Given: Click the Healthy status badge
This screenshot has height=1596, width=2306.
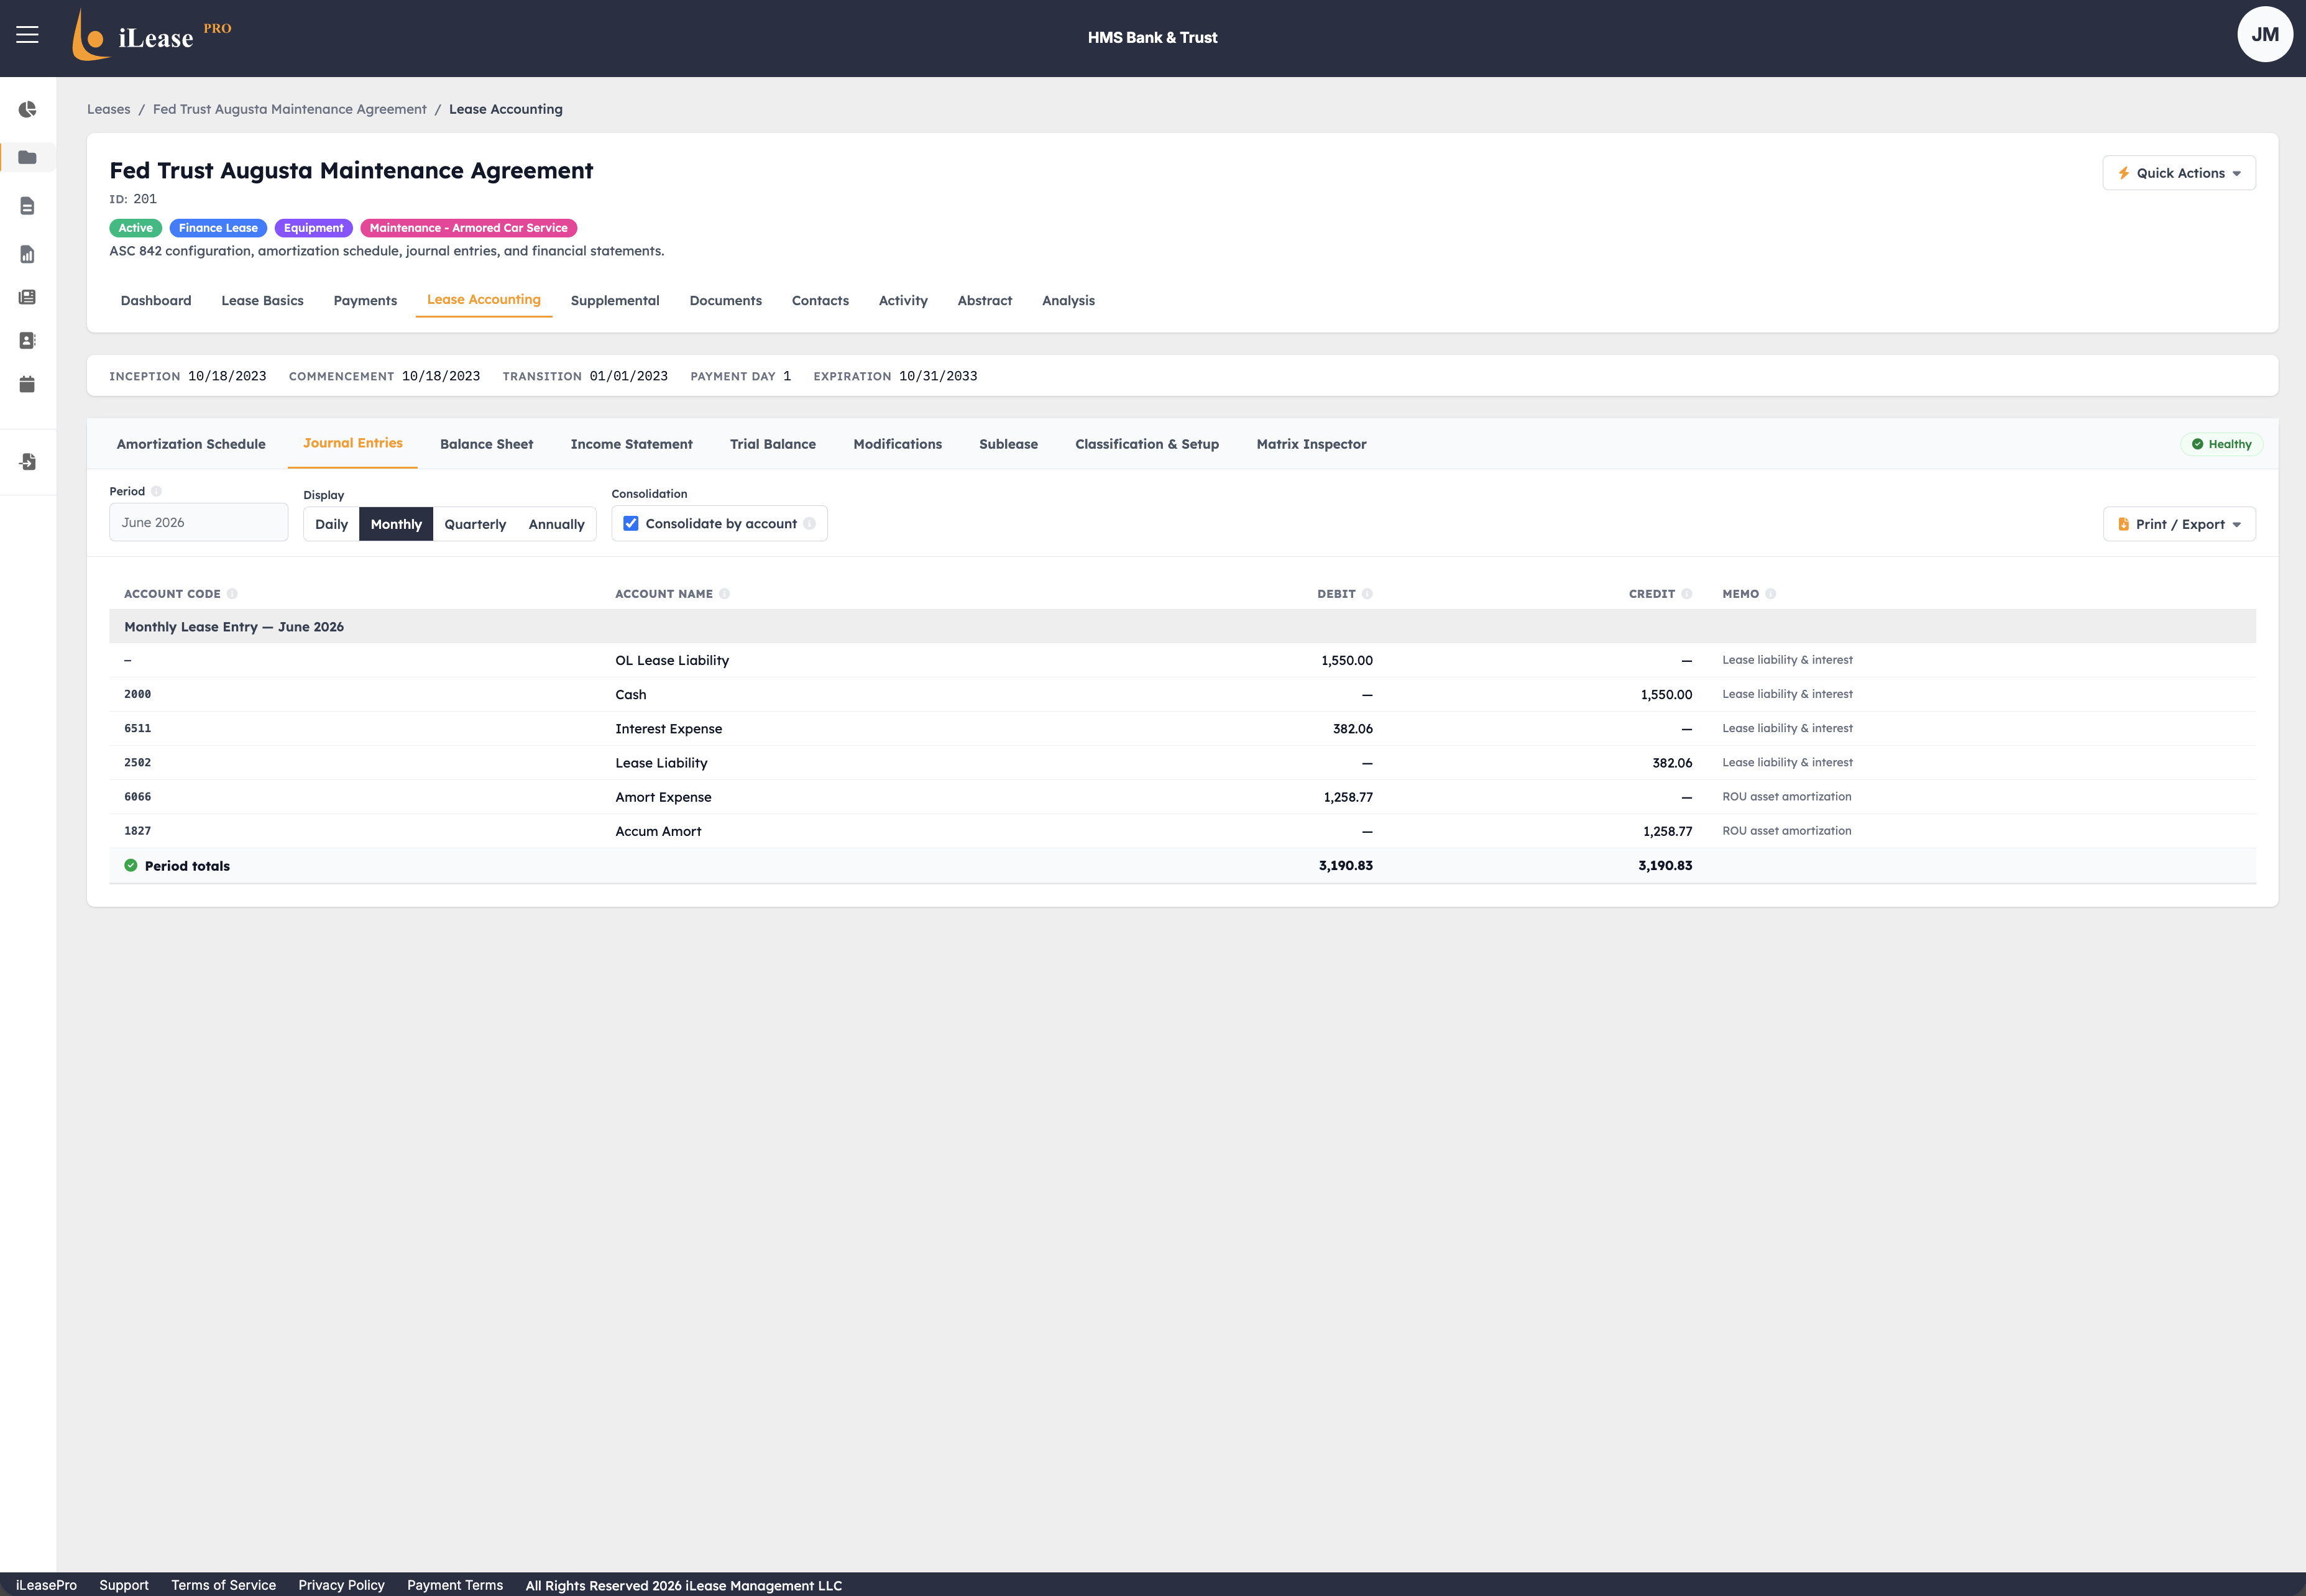Looking at the screenshot, I should pos(2221,445).
